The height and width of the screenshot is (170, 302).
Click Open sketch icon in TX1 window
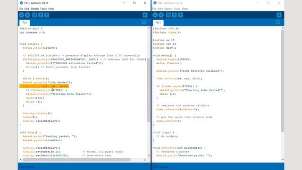click(x=41, y=15)
